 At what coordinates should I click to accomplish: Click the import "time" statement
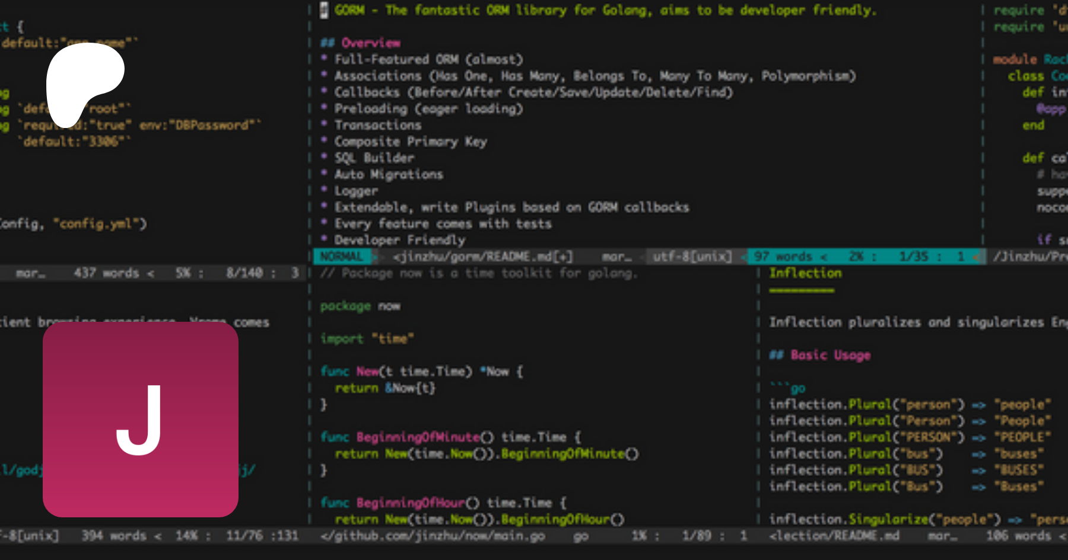[x=367, y=338]
